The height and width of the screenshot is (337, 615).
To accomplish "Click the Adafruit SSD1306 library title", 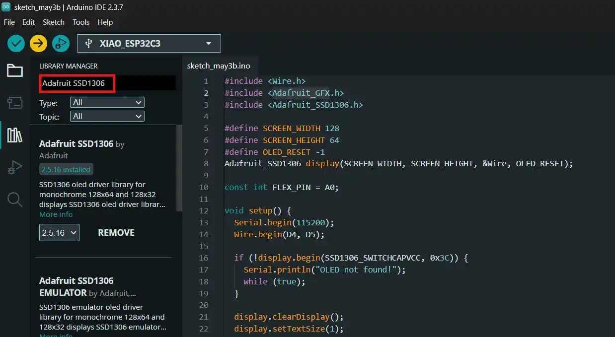I will [x=76, y=144].
